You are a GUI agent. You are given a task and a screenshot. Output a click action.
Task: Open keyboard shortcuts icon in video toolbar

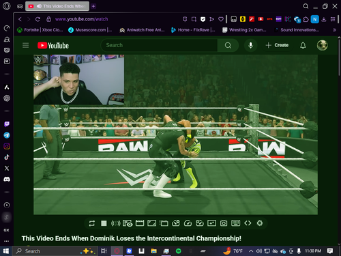(235, 223)
